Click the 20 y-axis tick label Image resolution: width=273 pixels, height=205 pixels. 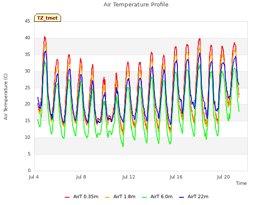coord(27,104)
